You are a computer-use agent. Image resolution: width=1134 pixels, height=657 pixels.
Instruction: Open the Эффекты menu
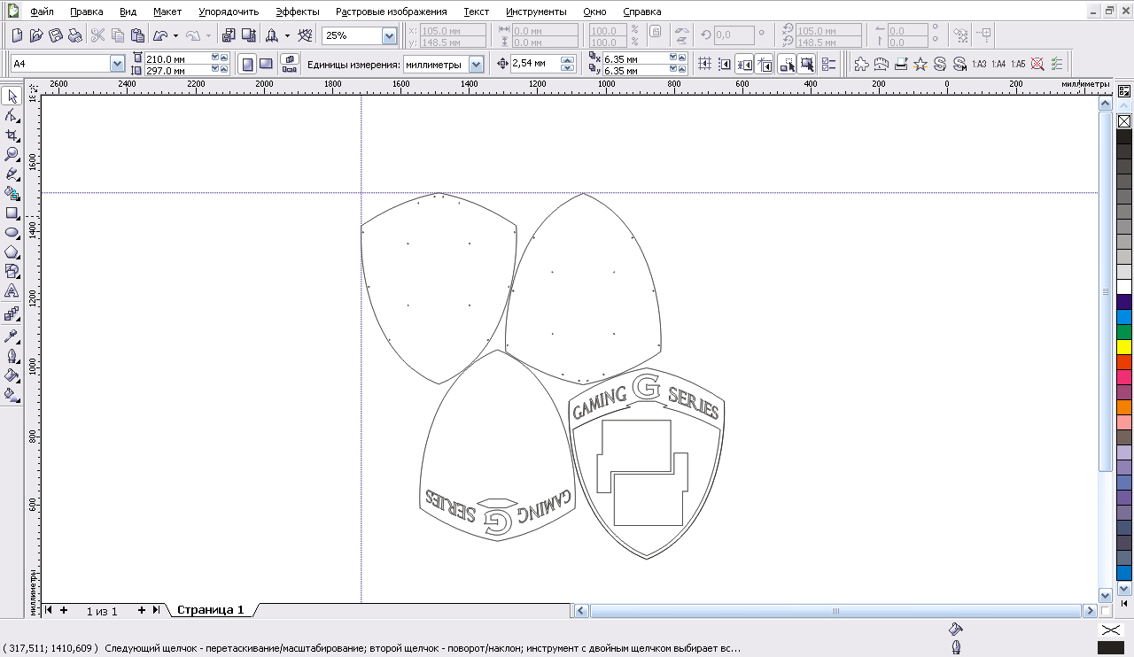pos(297,12)
